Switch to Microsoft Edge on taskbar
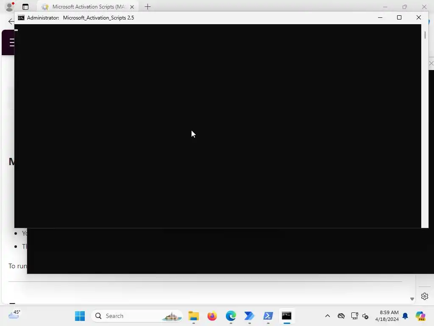This screenshot has height=326, width=434. tap(231, 316)
